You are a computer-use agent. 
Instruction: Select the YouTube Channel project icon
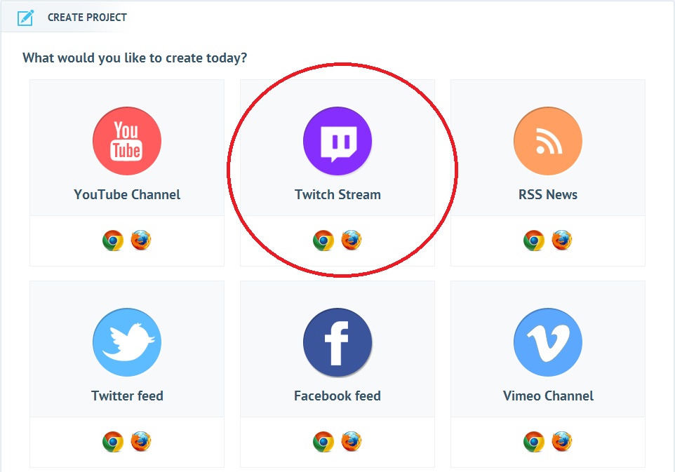tap(127, 140)
